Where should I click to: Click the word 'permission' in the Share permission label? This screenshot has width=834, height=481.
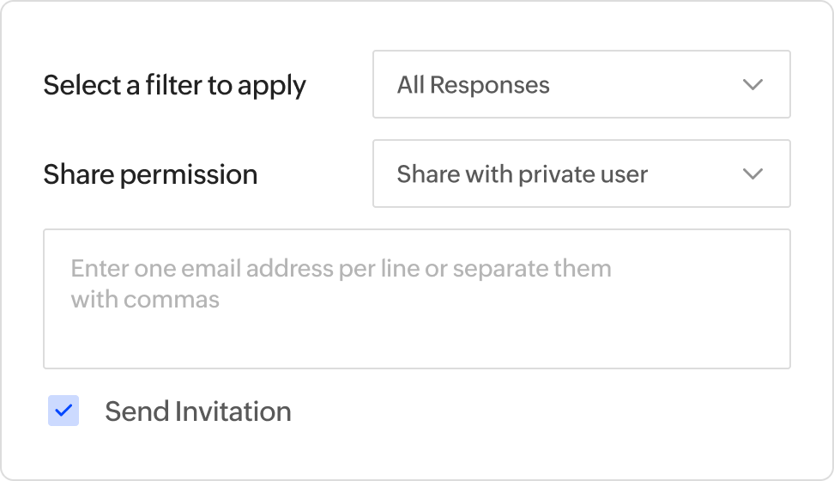pos(189,174)
